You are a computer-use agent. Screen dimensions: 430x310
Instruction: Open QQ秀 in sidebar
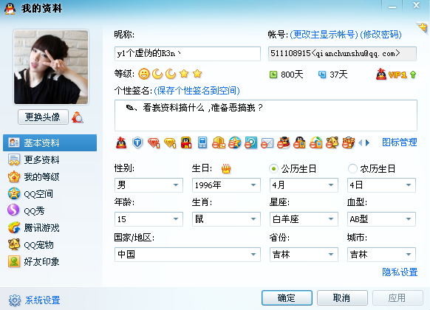(x=50, y=211)
